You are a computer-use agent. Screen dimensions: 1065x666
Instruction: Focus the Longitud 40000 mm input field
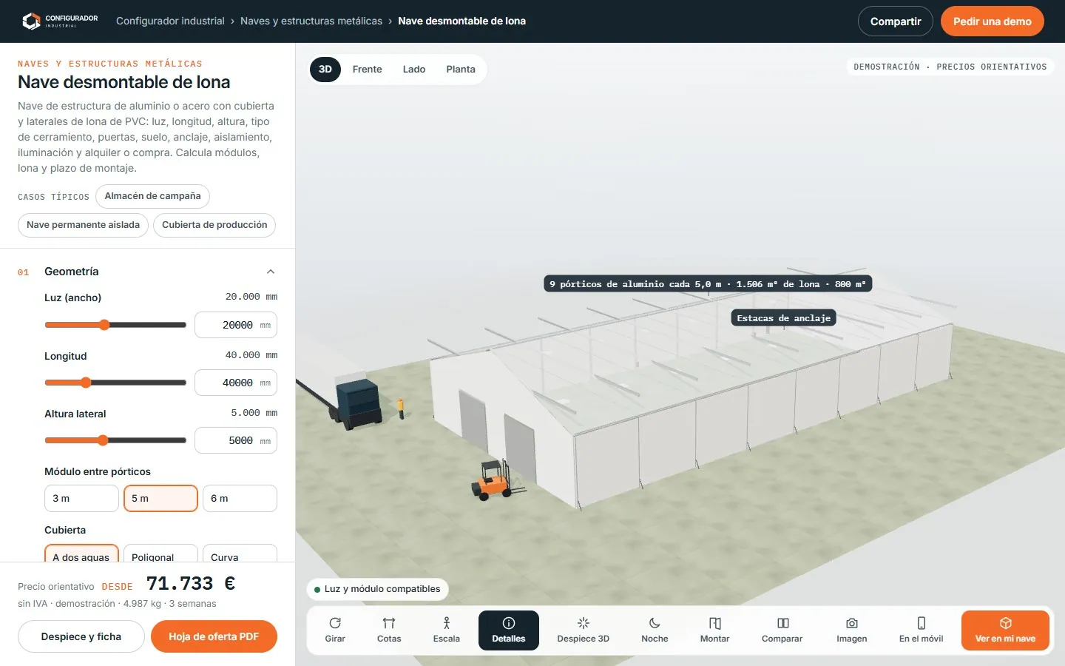236,383
